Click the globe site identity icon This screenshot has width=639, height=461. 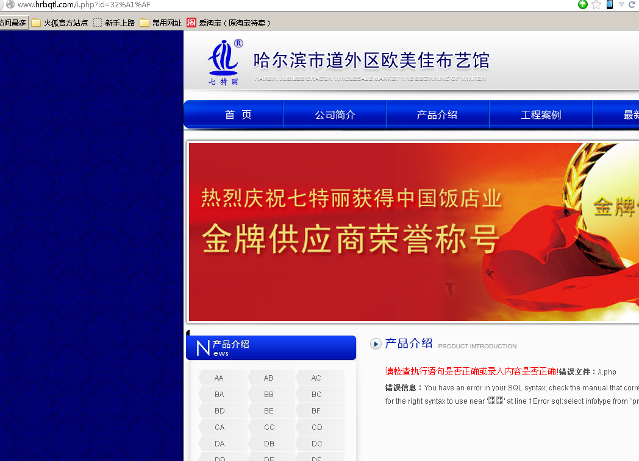tap(10, 4)
